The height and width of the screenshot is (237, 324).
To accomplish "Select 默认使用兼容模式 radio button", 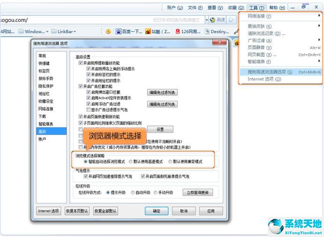I will (170, 161).
